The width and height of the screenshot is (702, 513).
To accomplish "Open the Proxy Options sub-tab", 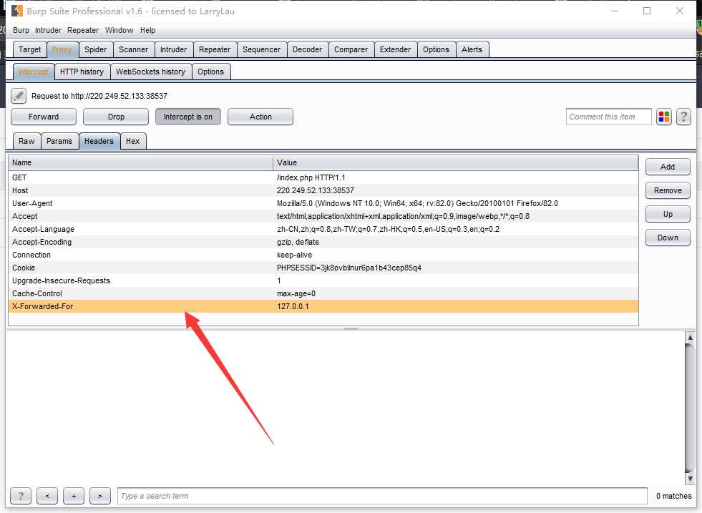I will point(211,72).
